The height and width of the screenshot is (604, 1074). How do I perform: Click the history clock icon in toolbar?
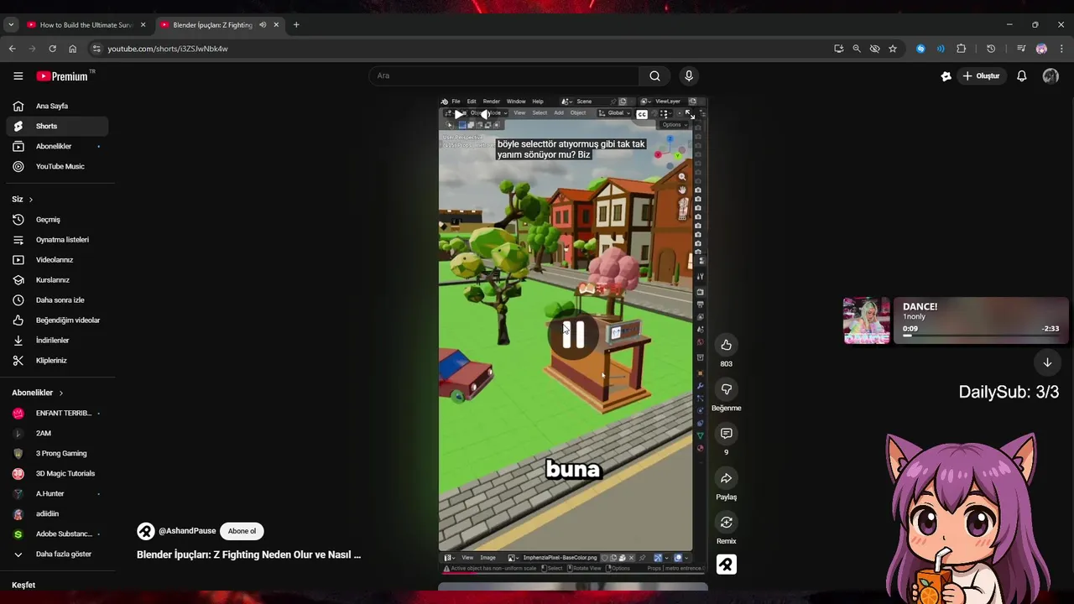click(991, 49)
